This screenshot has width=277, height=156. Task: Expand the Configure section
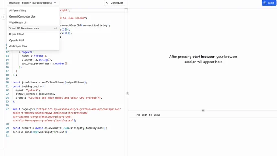point(114,3)
